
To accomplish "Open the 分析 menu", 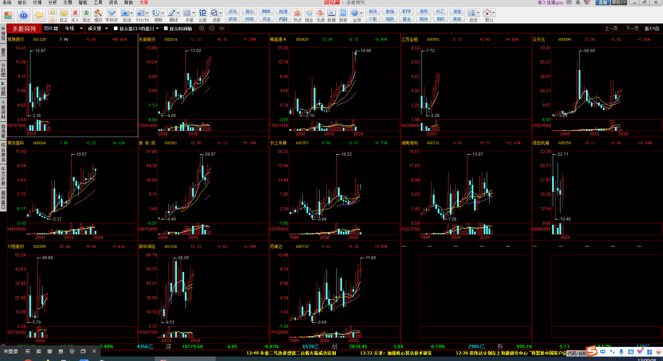I will pyautogui.click(x=53, y=2).
